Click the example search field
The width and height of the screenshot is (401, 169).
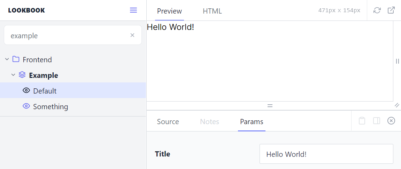click(73, 35)
